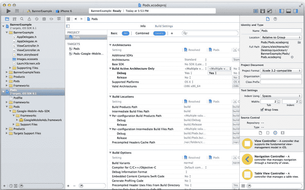Image resolution: width=305 pixels, height=190 pixels.
Task: Hide the left Navigator panel
Action: click(281, 11)
